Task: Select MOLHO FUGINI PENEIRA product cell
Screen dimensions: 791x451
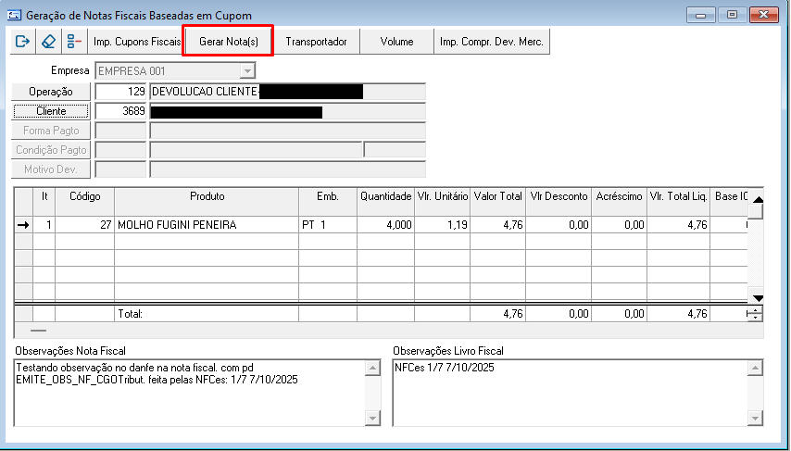Action: point(207,225)
